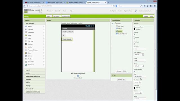Click the Image palette icon
The image size is (180, 101).
pos(26,35)
